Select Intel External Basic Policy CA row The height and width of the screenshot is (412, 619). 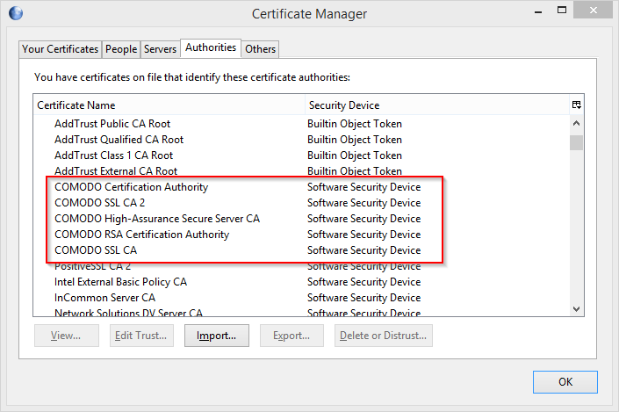click(302, 282)
